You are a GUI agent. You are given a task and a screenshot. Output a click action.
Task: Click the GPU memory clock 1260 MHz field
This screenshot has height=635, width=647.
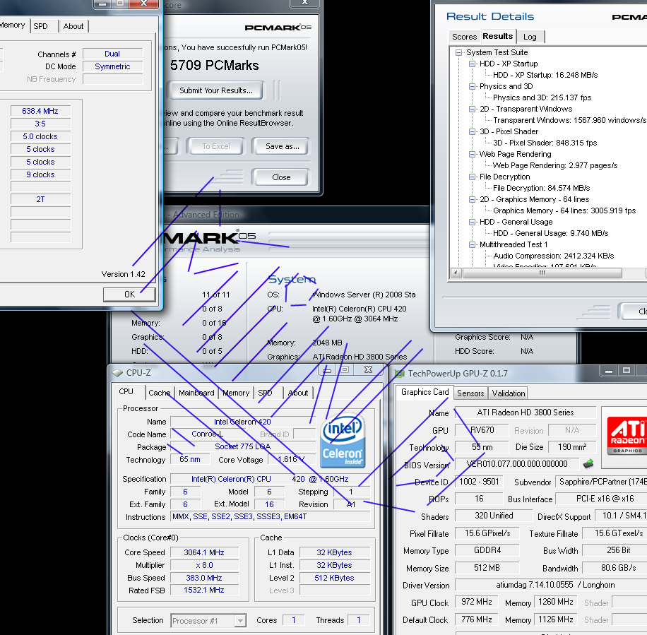pyautogui.click(x=555, y=602)
